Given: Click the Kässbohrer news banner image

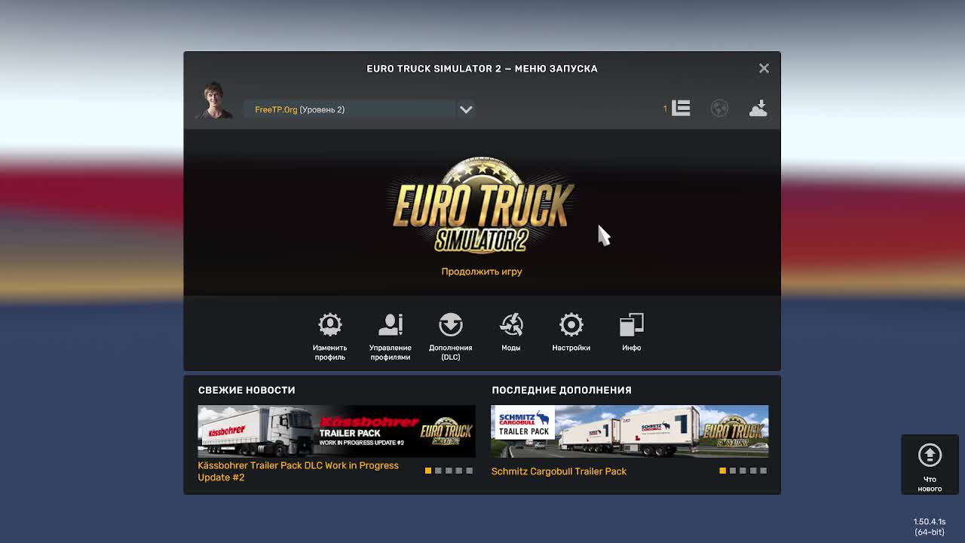Looking at the screenshot, I should 336,431.
